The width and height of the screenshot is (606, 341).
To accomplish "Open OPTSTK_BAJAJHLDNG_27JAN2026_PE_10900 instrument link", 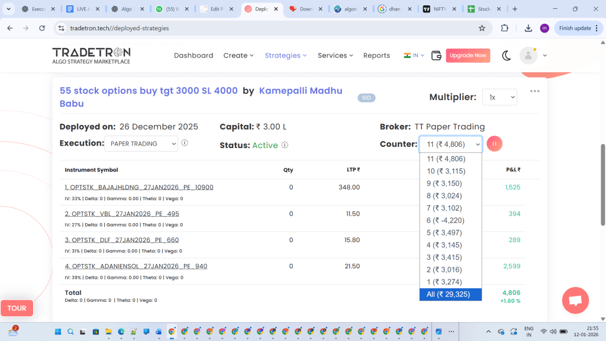I will (139, 187).
